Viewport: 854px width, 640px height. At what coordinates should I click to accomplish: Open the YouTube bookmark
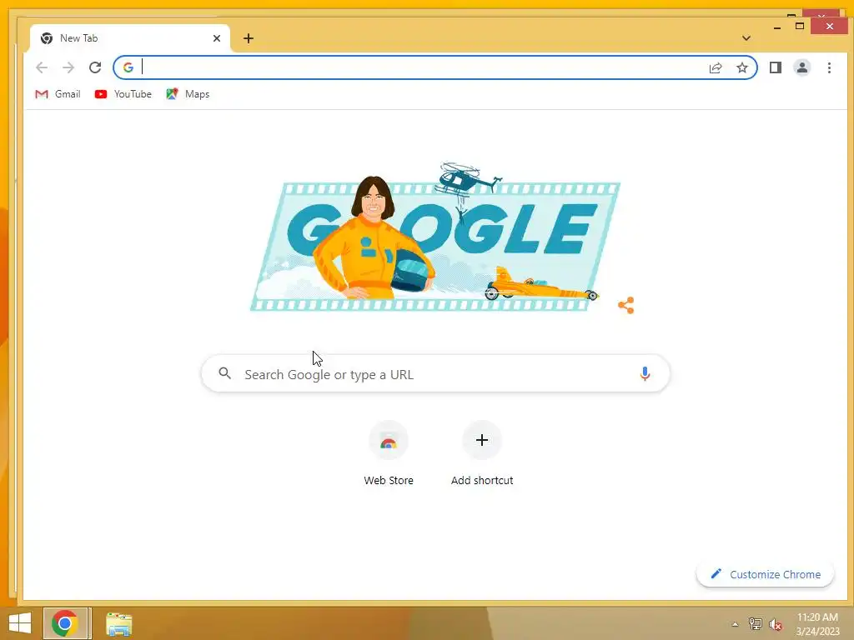coord(123,94)
